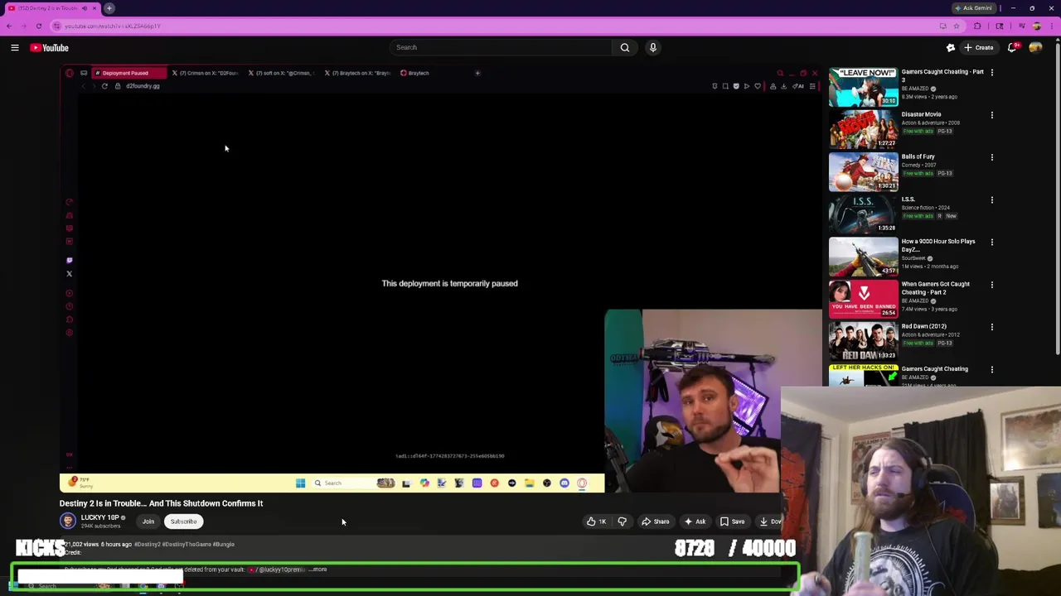Open Balls of Fury thumbnail

click(863, 171)
